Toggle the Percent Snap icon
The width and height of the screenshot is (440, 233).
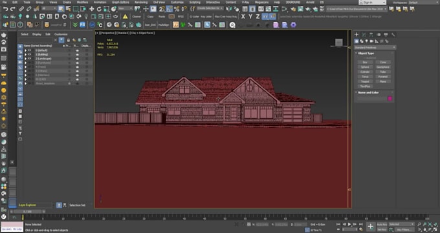pos(177,9)
